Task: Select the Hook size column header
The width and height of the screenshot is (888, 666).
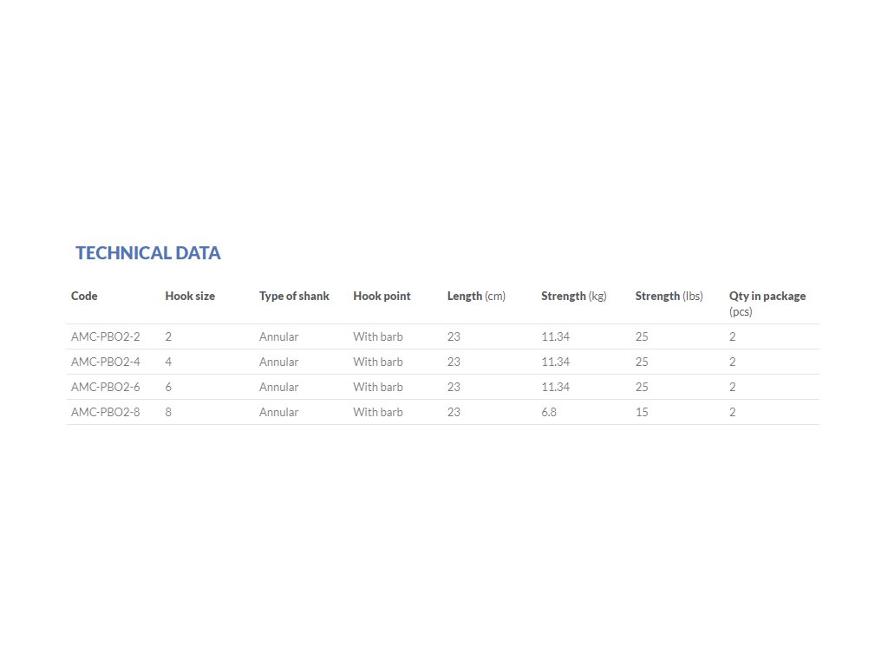Action: [190, 296]
